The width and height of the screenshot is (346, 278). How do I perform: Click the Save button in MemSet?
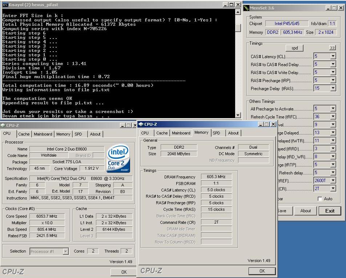tap(285, 211)
